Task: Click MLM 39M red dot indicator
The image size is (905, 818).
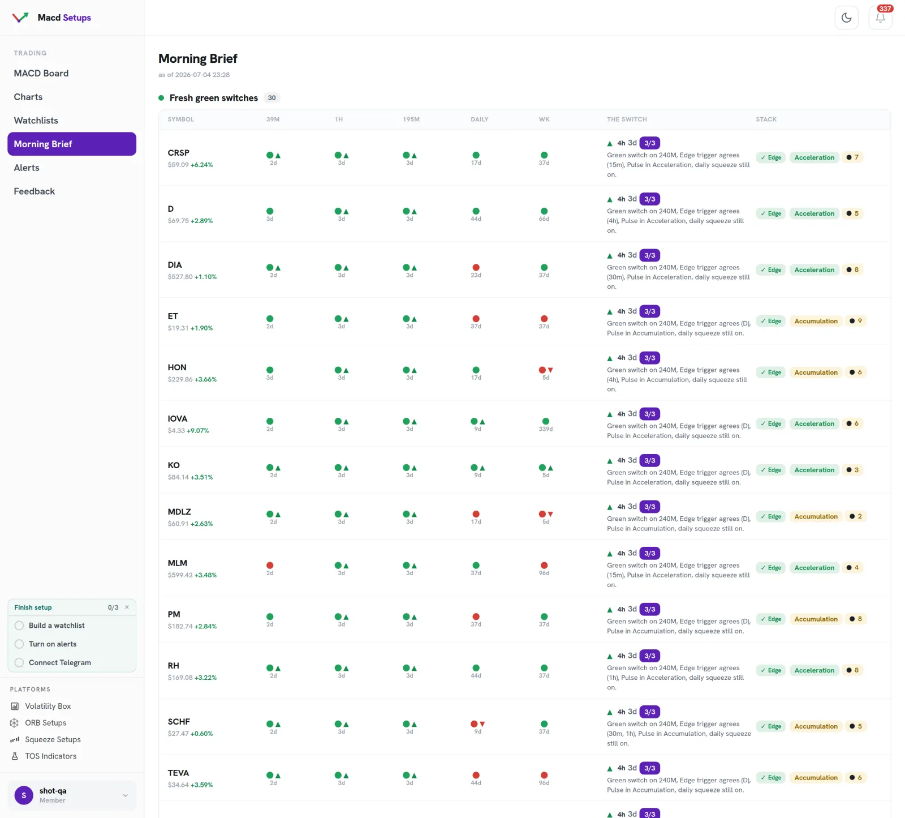Action: coord(270,566)
